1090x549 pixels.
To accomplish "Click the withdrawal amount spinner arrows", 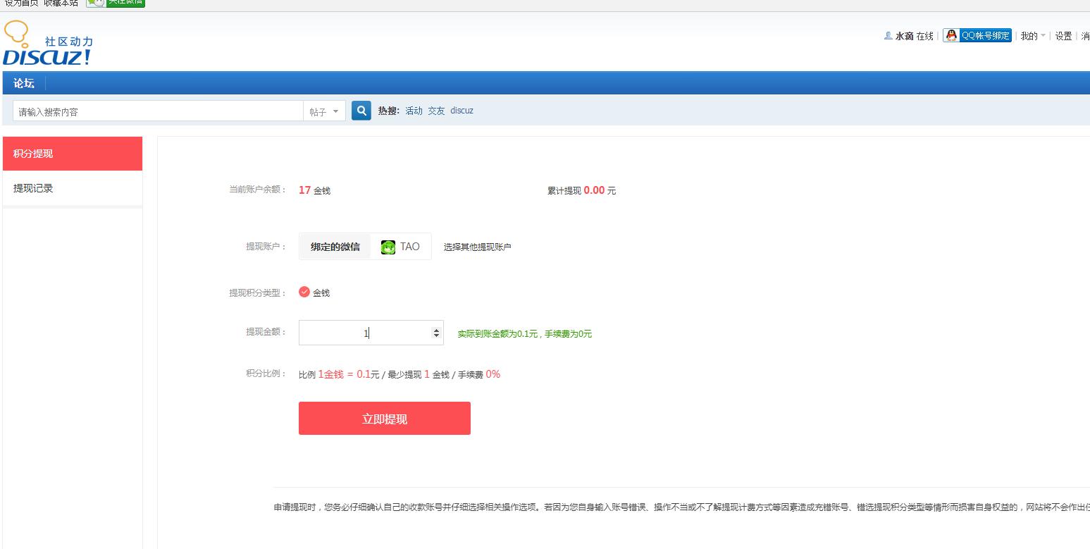I will (436, 333).
